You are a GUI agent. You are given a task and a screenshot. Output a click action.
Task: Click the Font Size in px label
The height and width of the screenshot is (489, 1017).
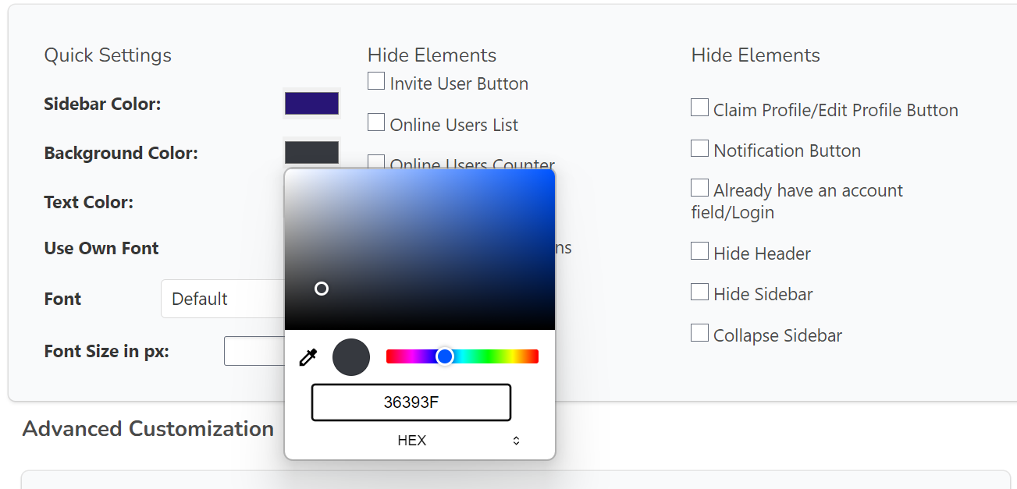point(107,351)
